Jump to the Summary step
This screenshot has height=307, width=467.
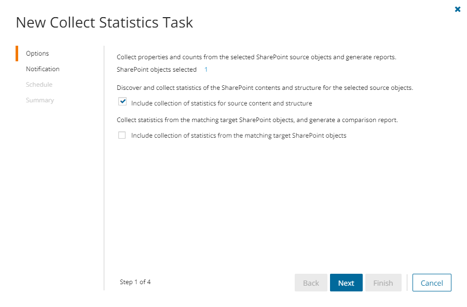40,100
